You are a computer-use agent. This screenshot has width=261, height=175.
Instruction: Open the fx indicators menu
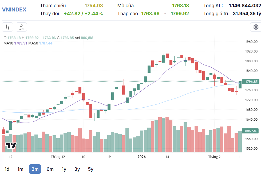click(21, 27)
